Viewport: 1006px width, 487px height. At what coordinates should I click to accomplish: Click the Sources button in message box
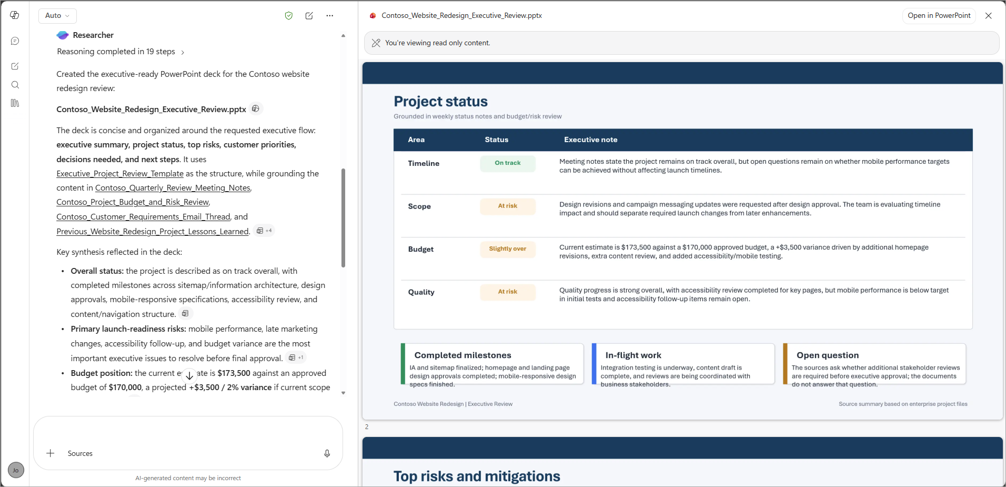[80, 453]
